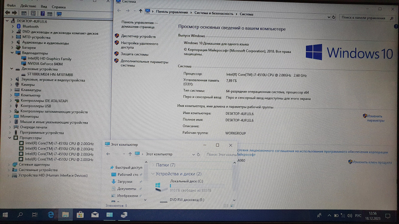
Task: Open Защита системы link
Action: 134,54
